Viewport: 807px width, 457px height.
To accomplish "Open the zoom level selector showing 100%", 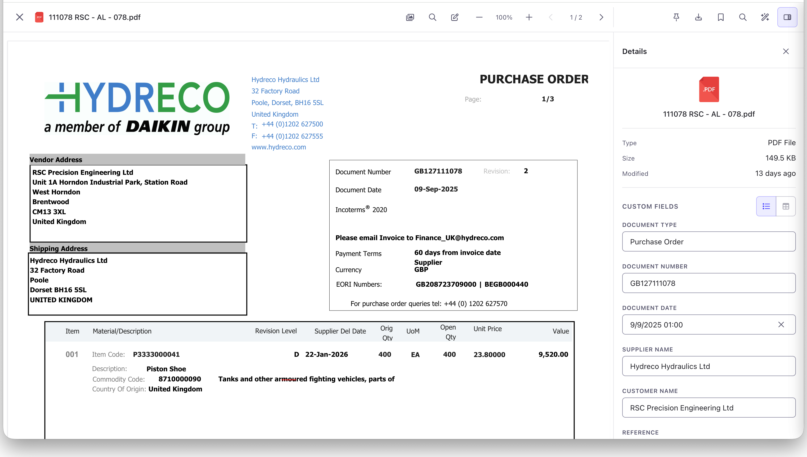I will [x=504, y=17].
